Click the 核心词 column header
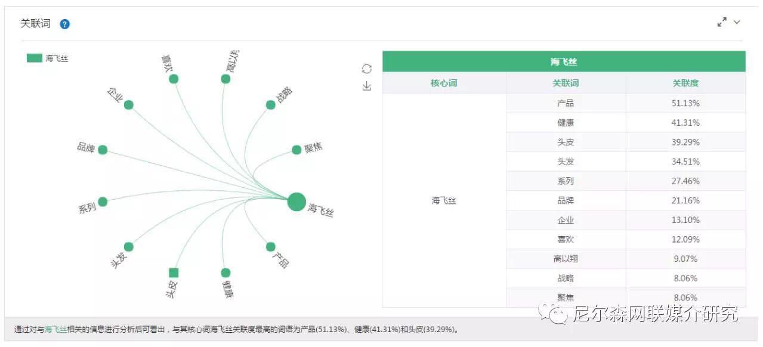Screen dimensions: 763x347 444,83
